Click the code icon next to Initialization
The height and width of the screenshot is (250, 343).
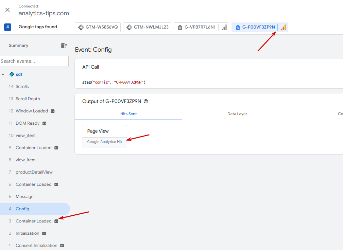pos(44,234)
